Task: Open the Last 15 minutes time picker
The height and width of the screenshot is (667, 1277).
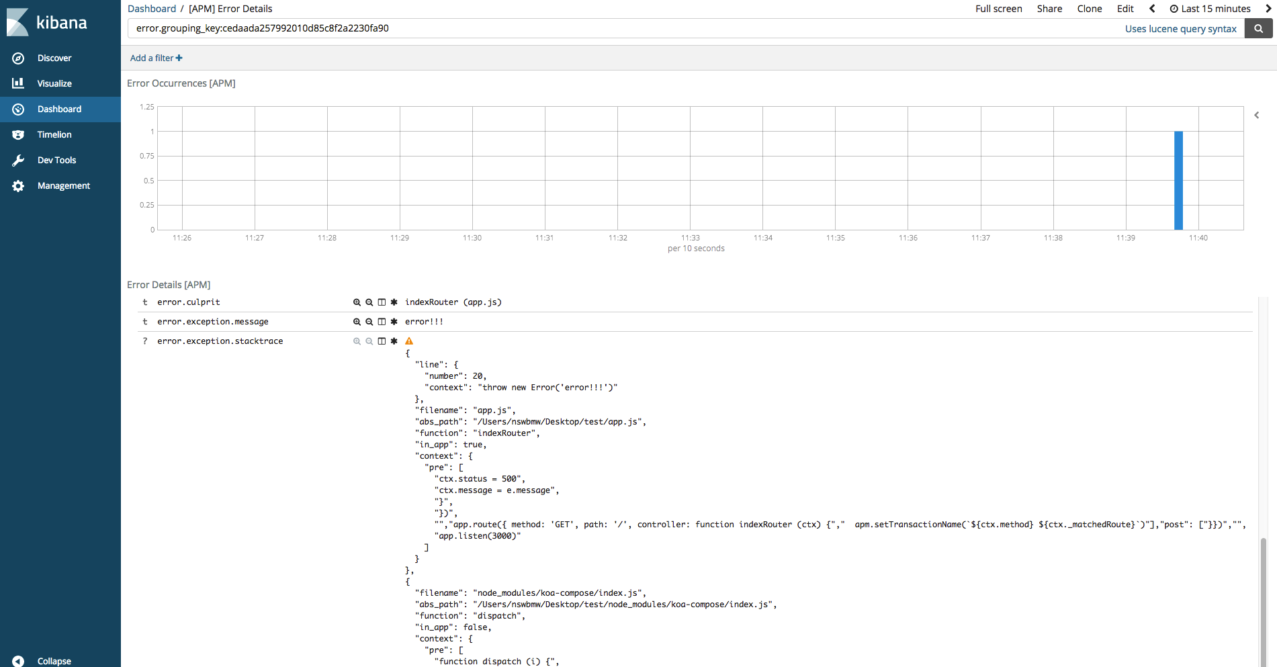Action: pyautogui.click(x=1210, y=9)
